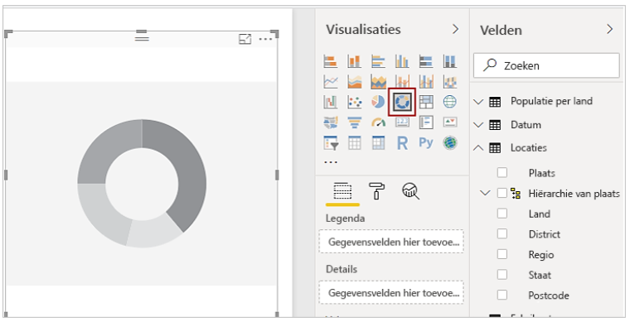Select the line chart visual

pyautogui.click(x=331, y=82)
